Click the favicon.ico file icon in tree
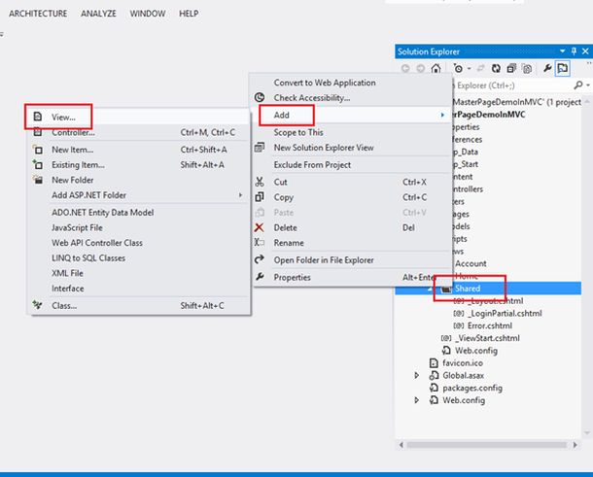 pos(434,363)
